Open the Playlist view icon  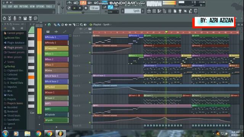coord(149,11)
